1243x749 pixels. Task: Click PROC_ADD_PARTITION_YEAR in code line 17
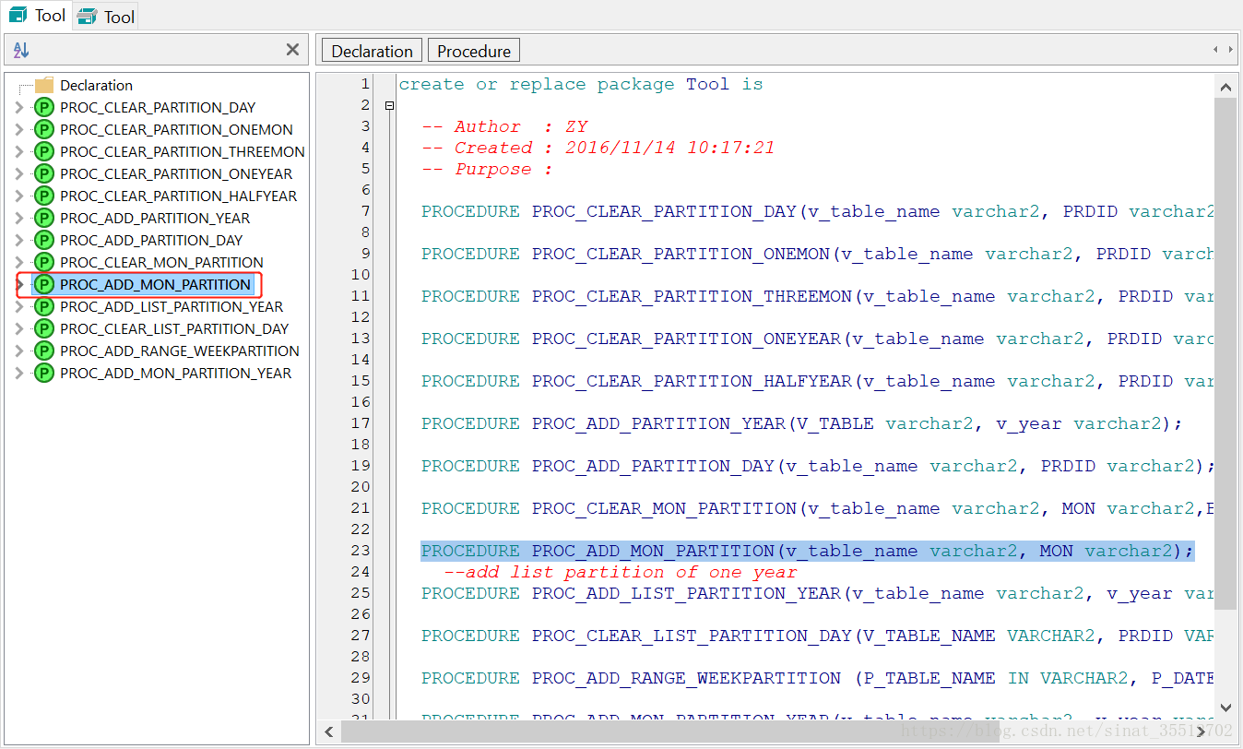[658, 423]
